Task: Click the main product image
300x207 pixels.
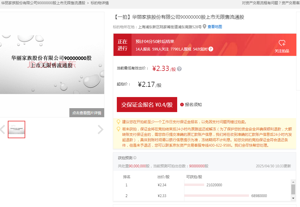Action: click(52, 65)
